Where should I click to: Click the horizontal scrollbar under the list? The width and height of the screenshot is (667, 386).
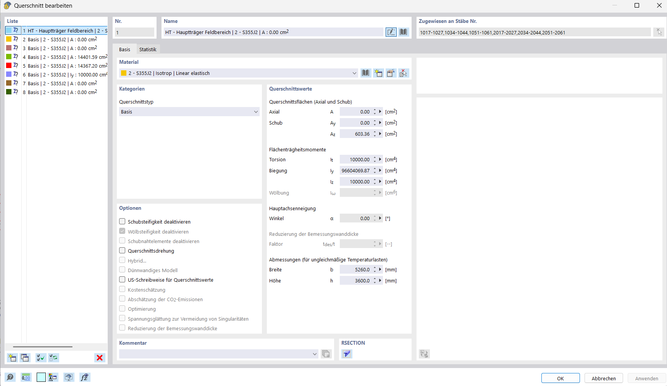tap(43, 347)
